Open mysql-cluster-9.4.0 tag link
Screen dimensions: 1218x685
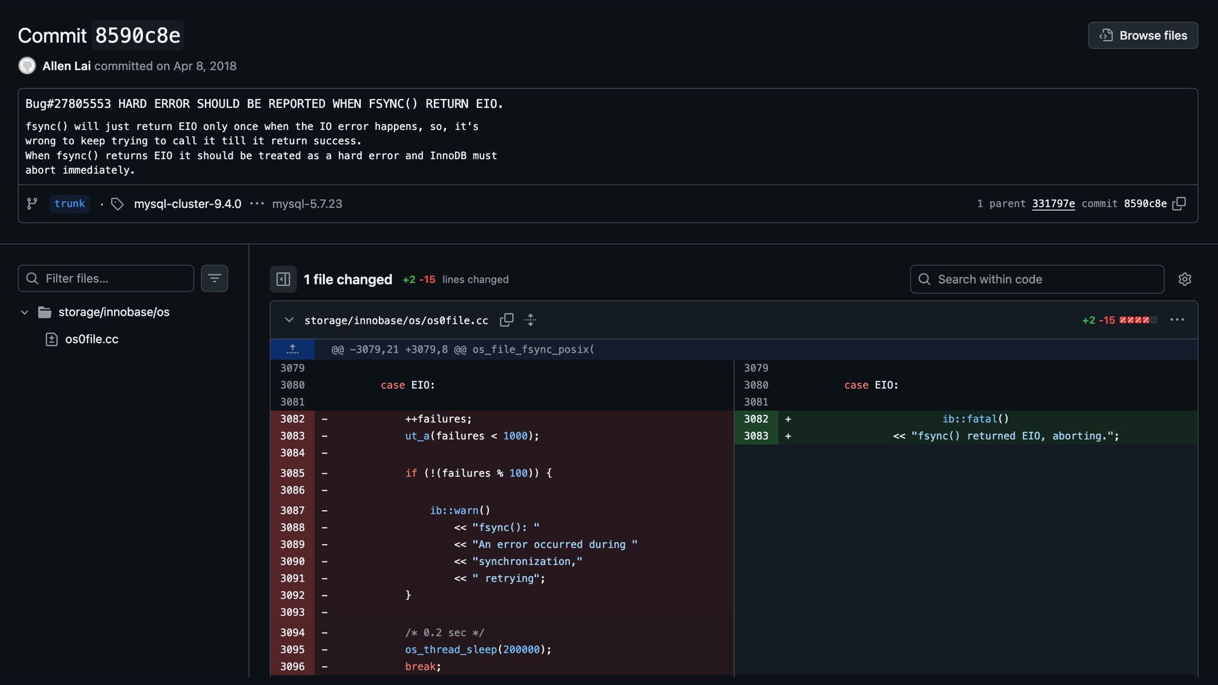(x=187, y=204)
